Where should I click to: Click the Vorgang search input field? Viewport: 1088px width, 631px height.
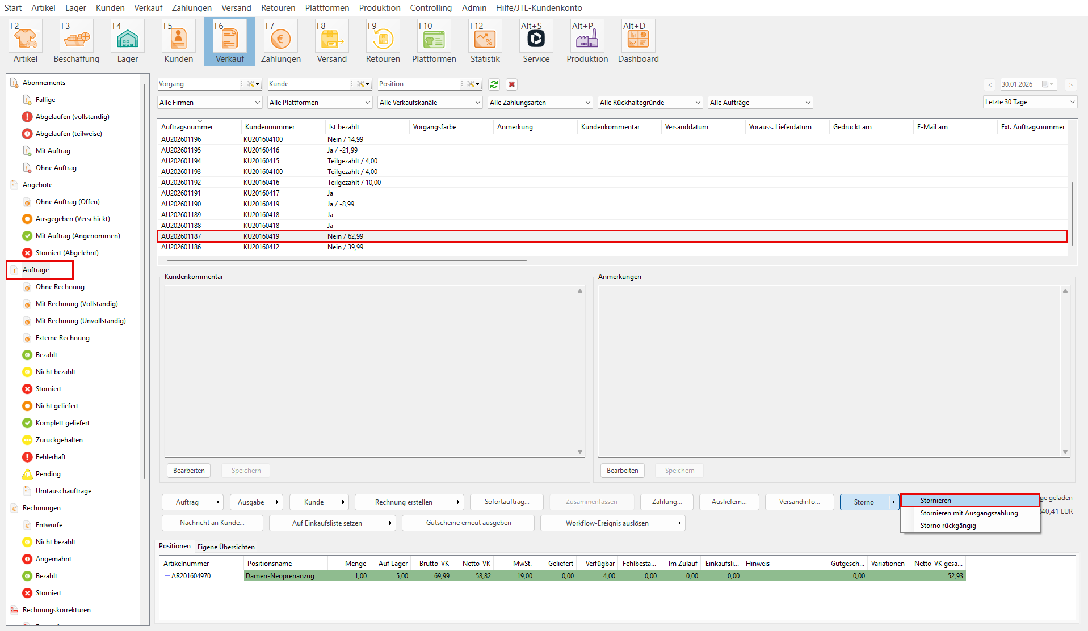point(199,84)
